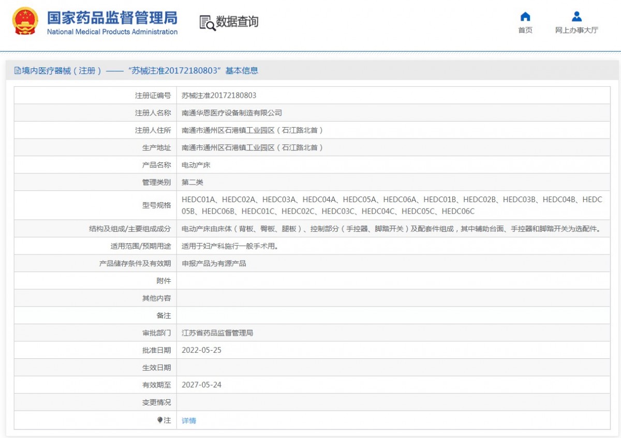The width and height of the screenshot is (621, 438).
Task: Click 国家药品监督管理局 site title
Action: click(x=112, y=17)
